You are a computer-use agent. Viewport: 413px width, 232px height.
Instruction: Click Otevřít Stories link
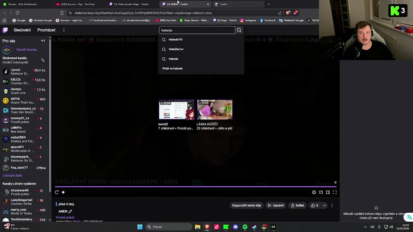[x=26, y=50]
